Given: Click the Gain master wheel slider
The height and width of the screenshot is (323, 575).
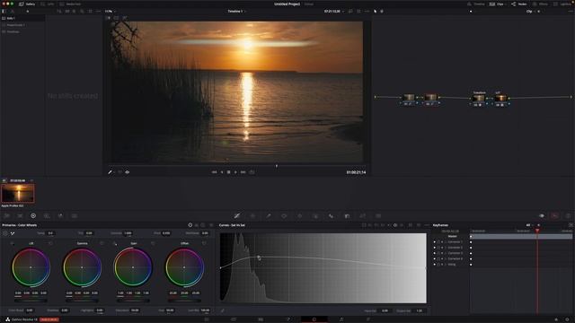Looking at the screenshot, I should [x=133, y=301].
